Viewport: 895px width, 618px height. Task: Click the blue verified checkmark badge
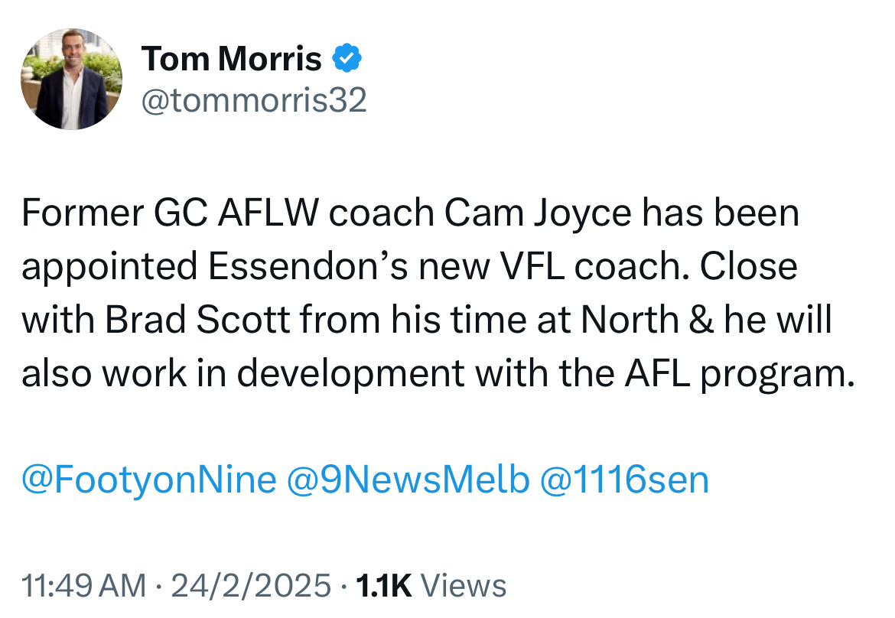click(347, 58)
